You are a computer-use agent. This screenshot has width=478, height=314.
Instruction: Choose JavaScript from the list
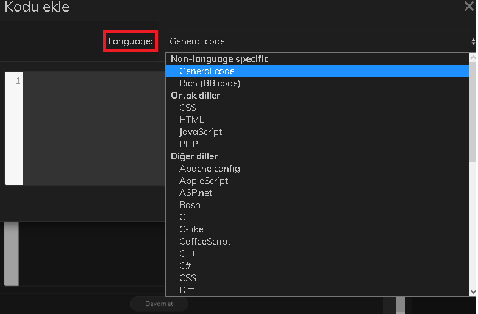pyautogui.click(x=201, y=132)
